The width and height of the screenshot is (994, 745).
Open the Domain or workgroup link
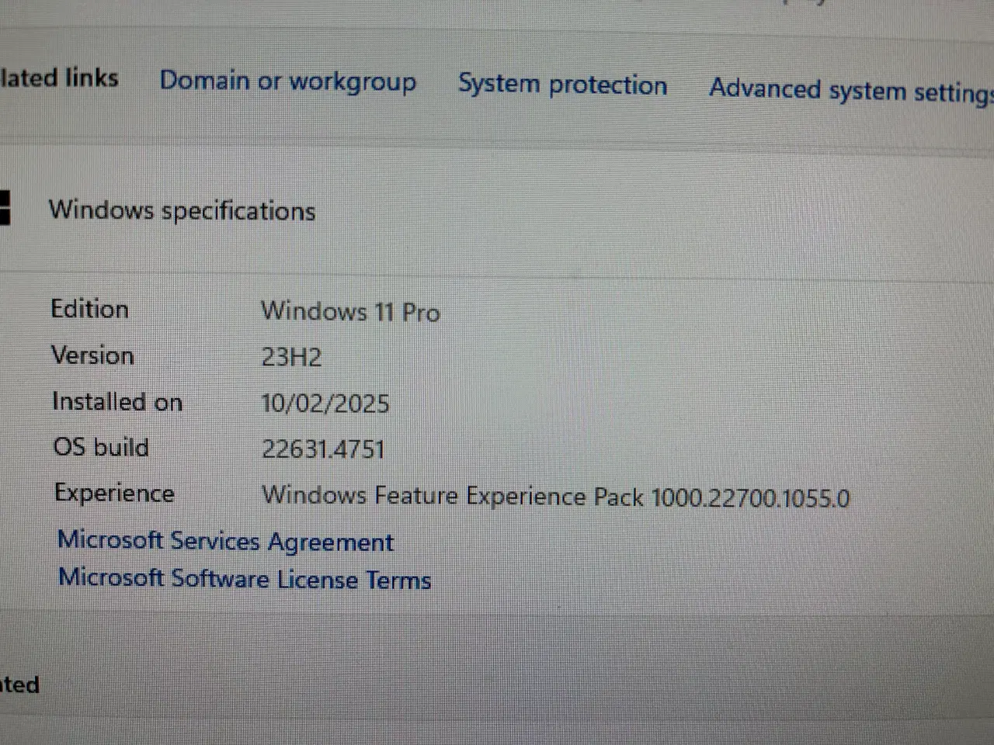point(288,81)
